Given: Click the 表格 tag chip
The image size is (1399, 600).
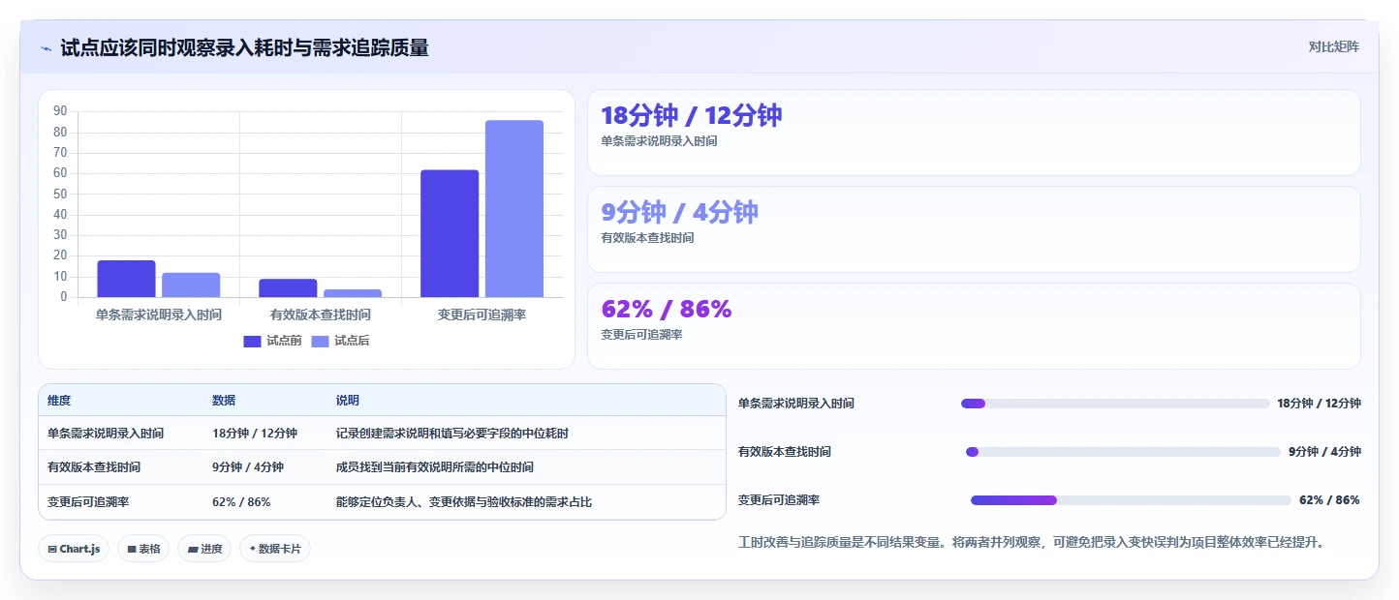Looking at the screenshot, I should tap(143, 549).
